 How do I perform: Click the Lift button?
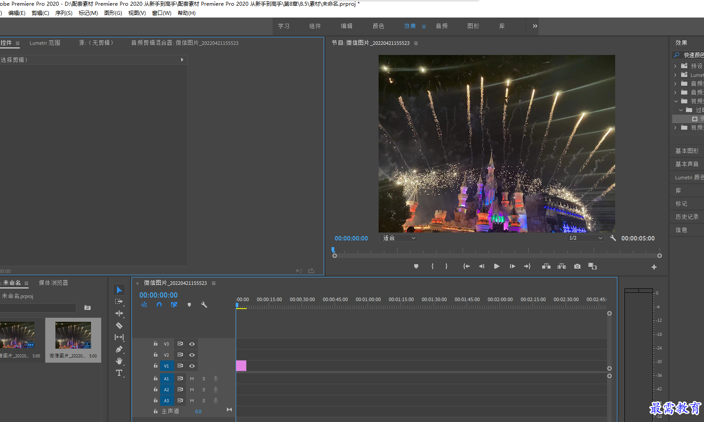click(546, 266)
